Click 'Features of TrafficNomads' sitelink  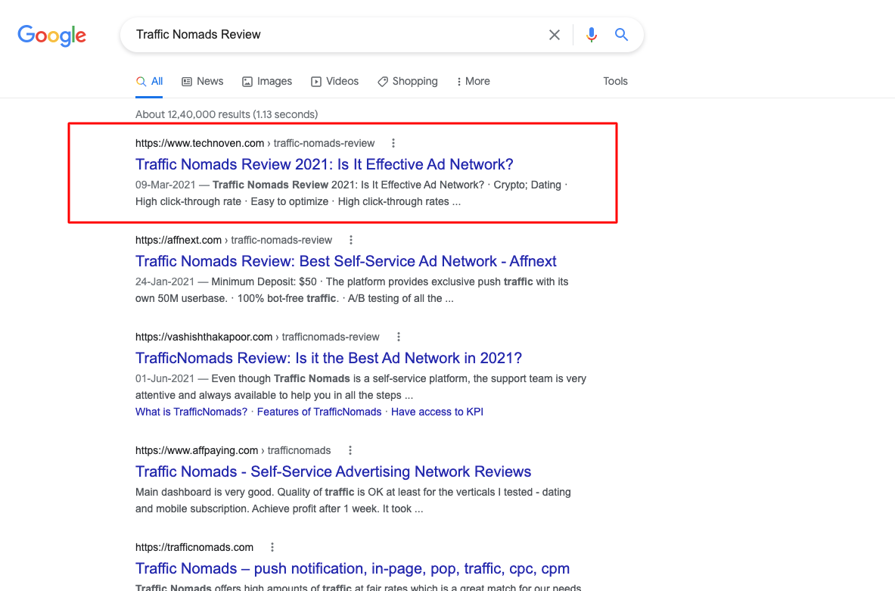pos(319,412)
